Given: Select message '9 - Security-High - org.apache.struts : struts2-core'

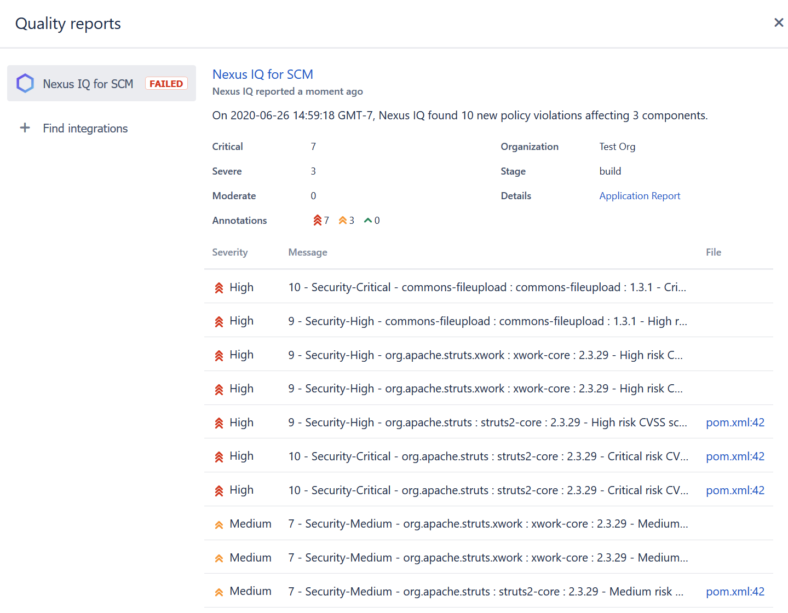Looking at the screenshot, I should tap(488, 423).
